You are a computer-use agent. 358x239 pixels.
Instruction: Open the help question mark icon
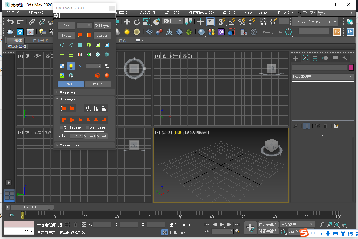click(253, 32)
